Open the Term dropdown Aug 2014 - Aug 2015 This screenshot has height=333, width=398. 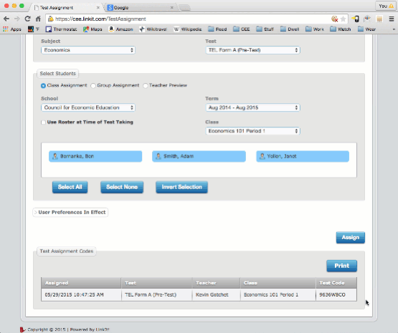pos(253,107)
